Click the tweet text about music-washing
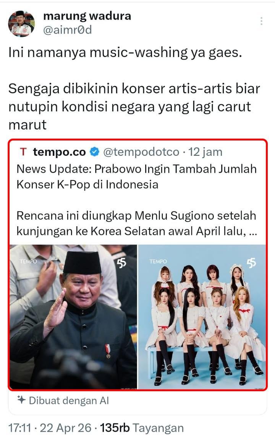The height and width of the screenshot is (441, 275). click(x=134, y=88)
